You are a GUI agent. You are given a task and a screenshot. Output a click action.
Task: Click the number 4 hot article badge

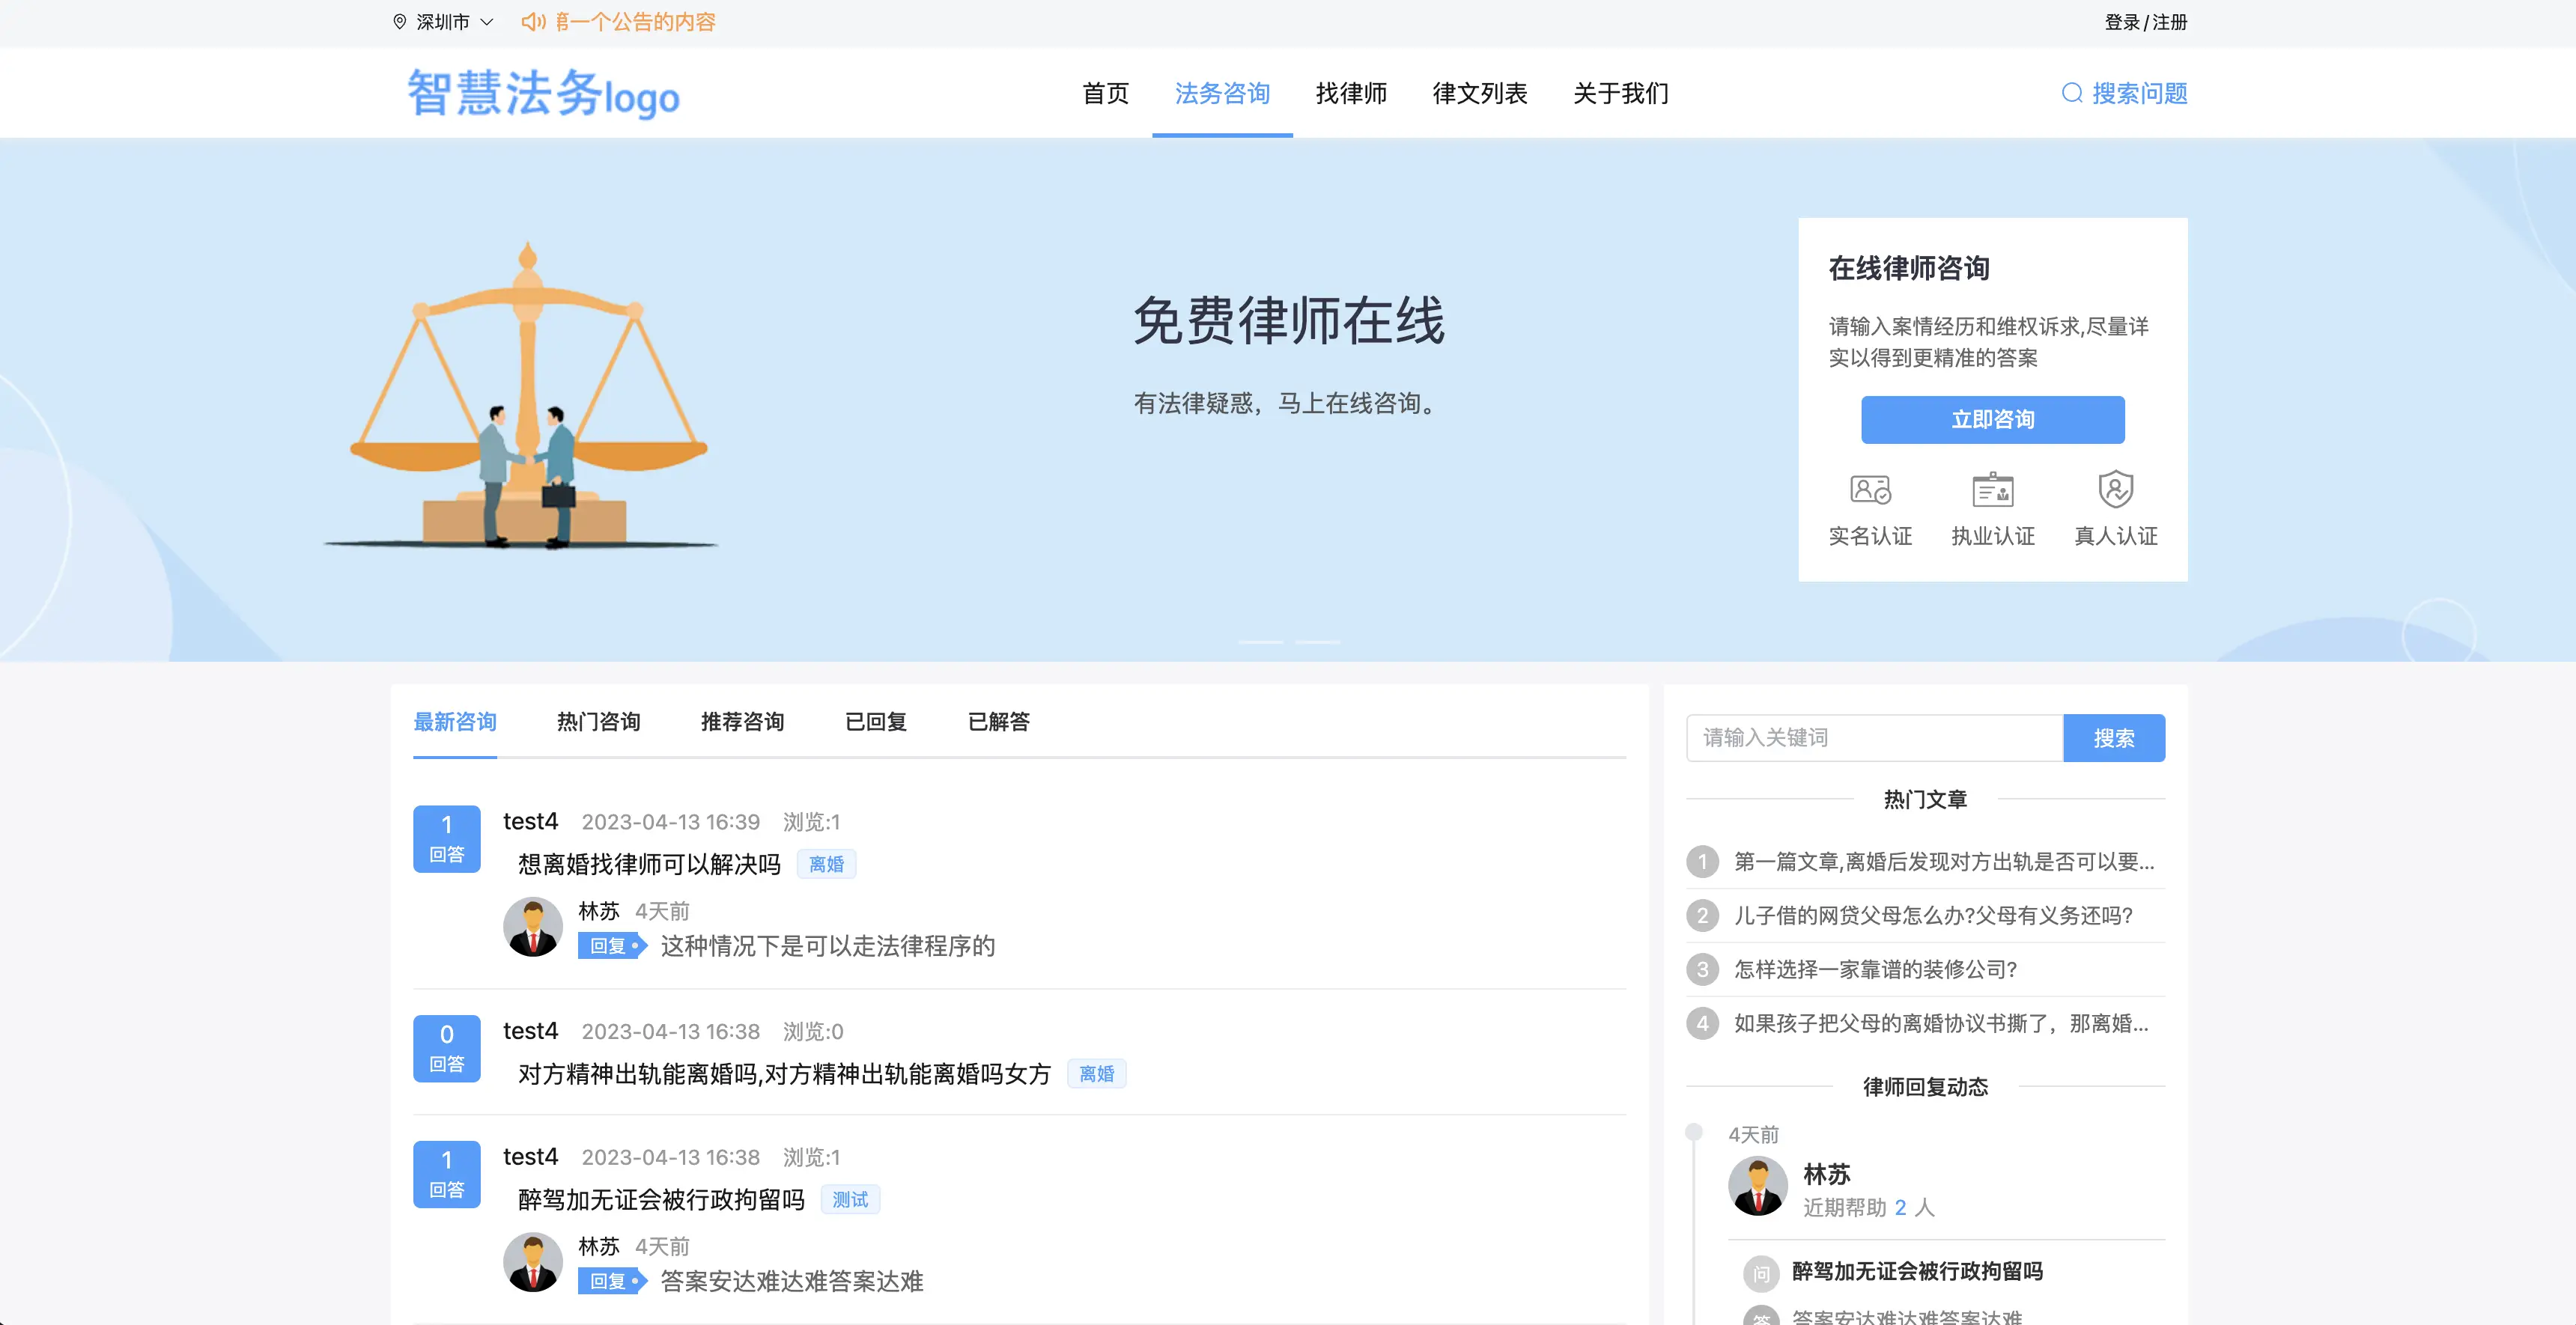pos(1702,1023)
